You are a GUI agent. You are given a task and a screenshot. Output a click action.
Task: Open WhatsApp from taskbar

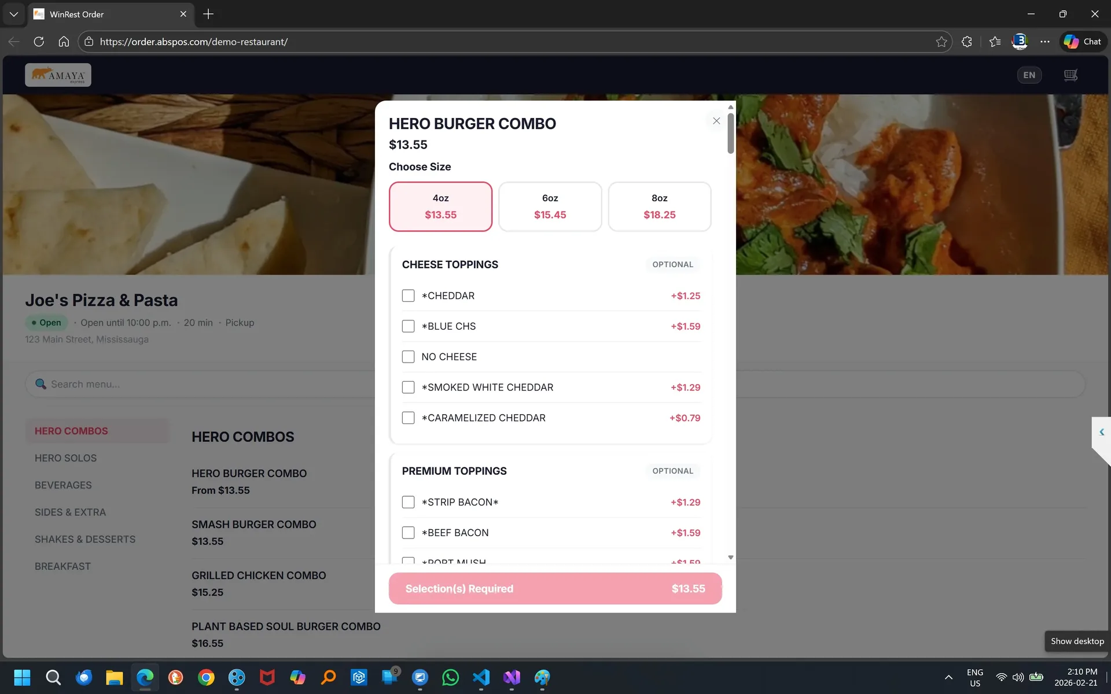(x=450, y=677)
